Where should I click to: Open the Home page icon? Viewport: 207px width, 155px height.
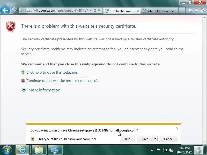tap(190, 11)
